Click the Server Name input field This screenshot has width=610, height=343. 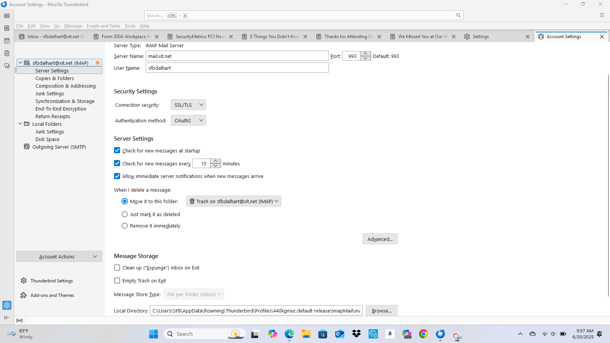(237, 56)
